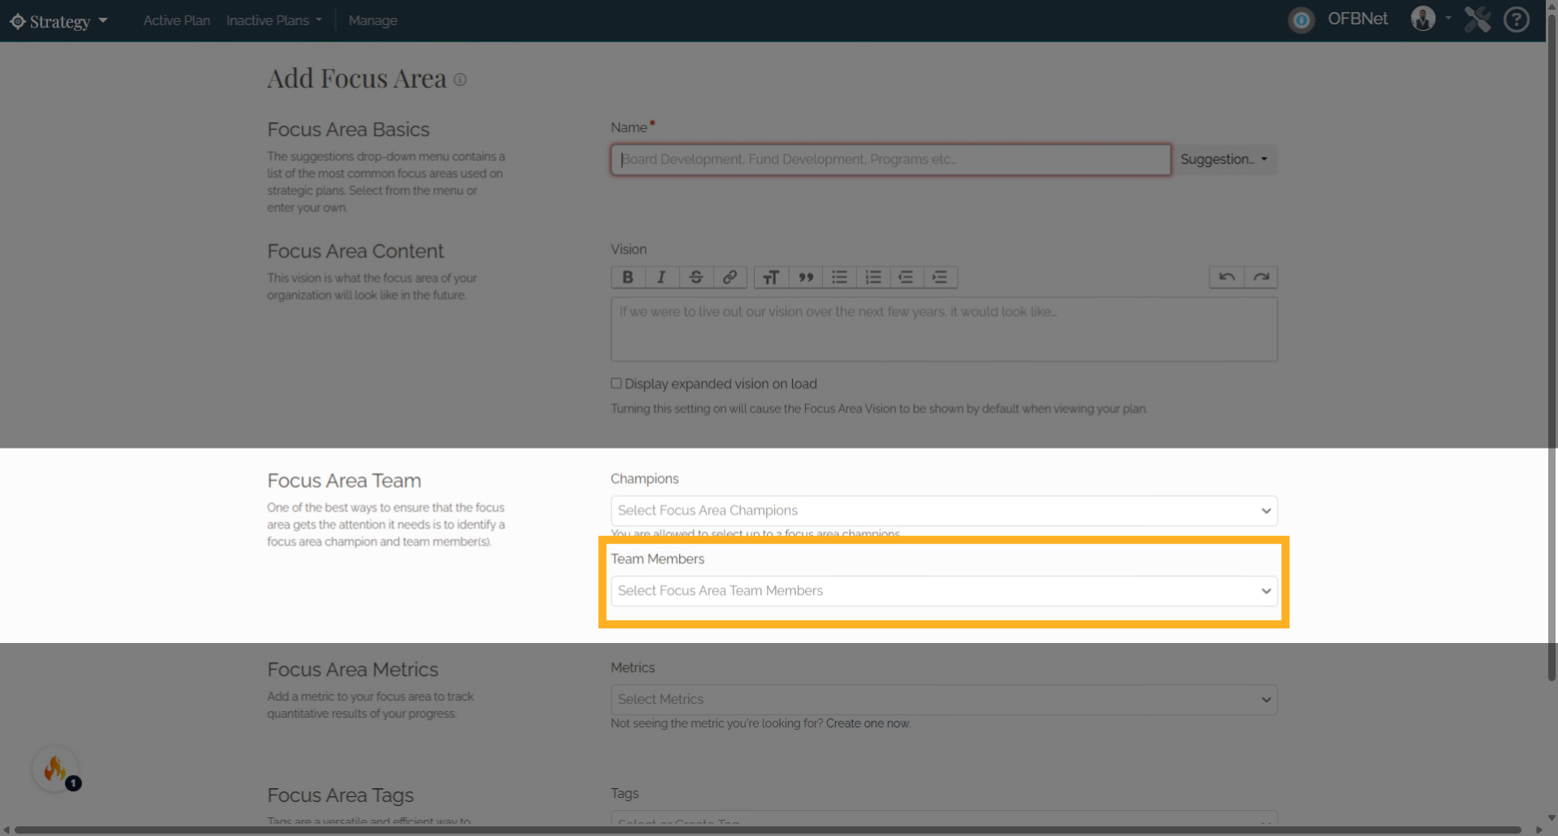The image size is (1558, 836).
Task: Click the Focus Area Basics heading
Action: pos(348,130)
